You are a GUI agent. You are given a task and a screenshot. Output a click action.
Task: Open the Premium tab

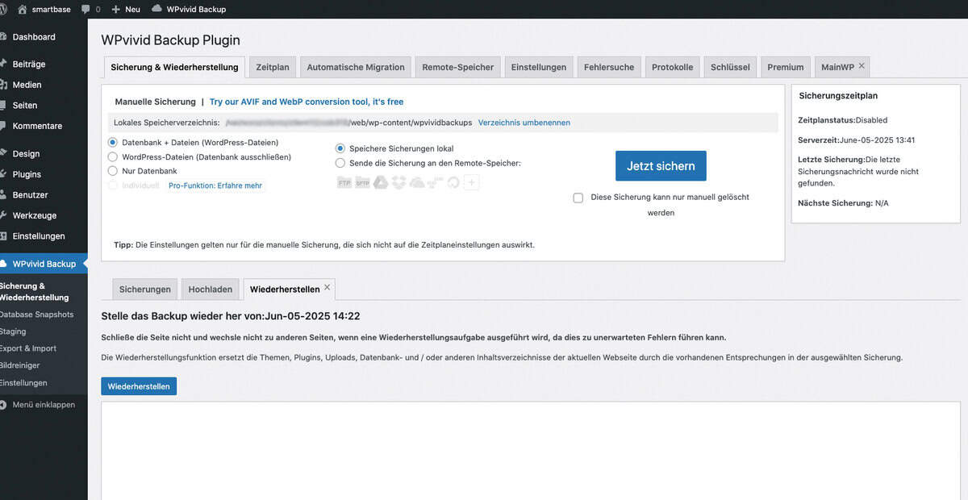[x=786, y=67]
